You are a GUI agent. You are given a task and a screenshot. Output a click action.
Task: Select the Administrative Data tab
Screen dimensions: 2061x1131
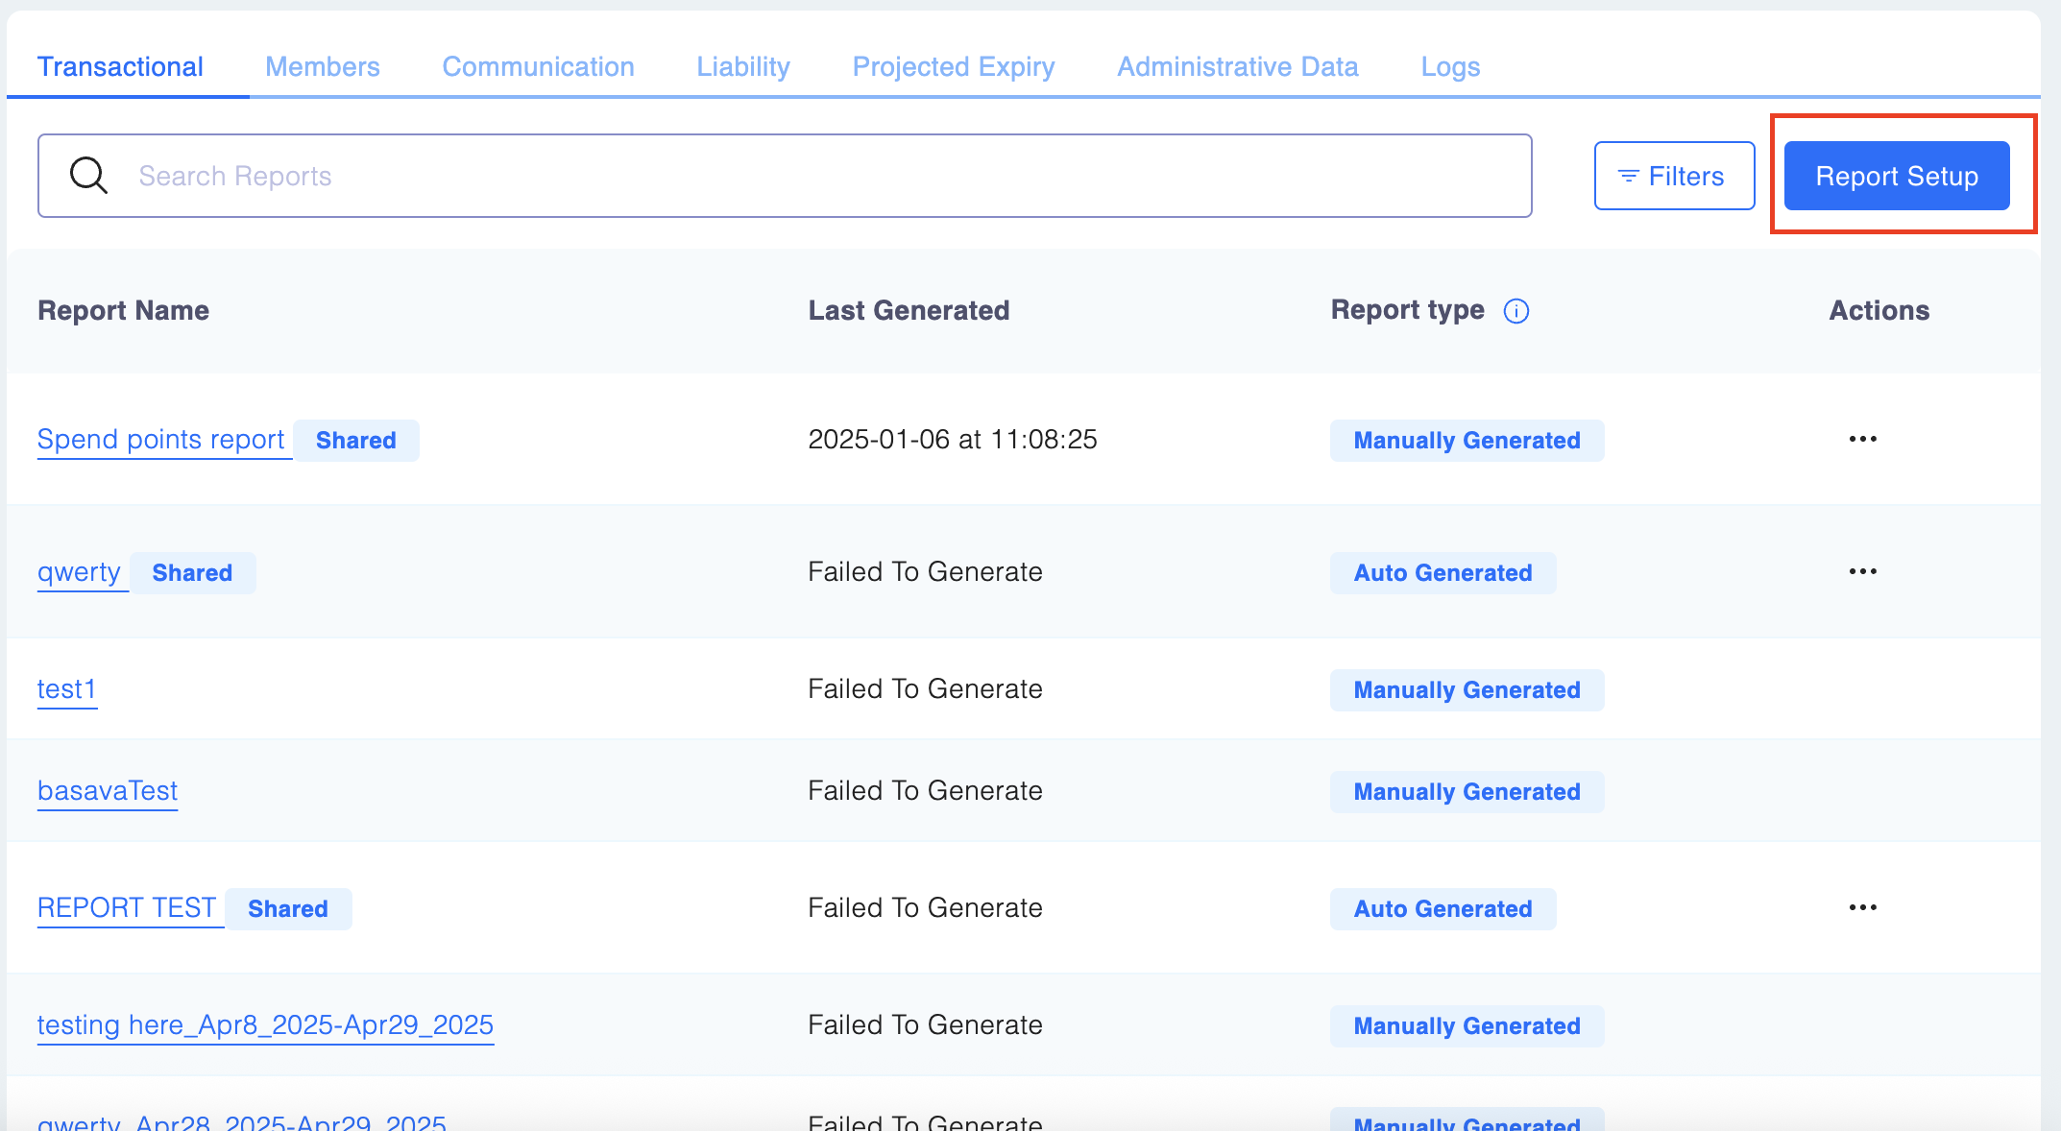pos(1237,66)
